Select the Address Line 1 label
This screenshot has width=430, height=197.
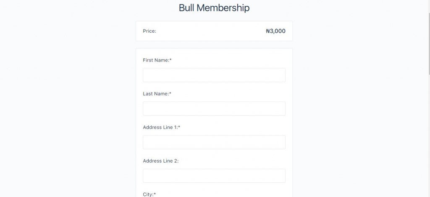pos(160,127)
